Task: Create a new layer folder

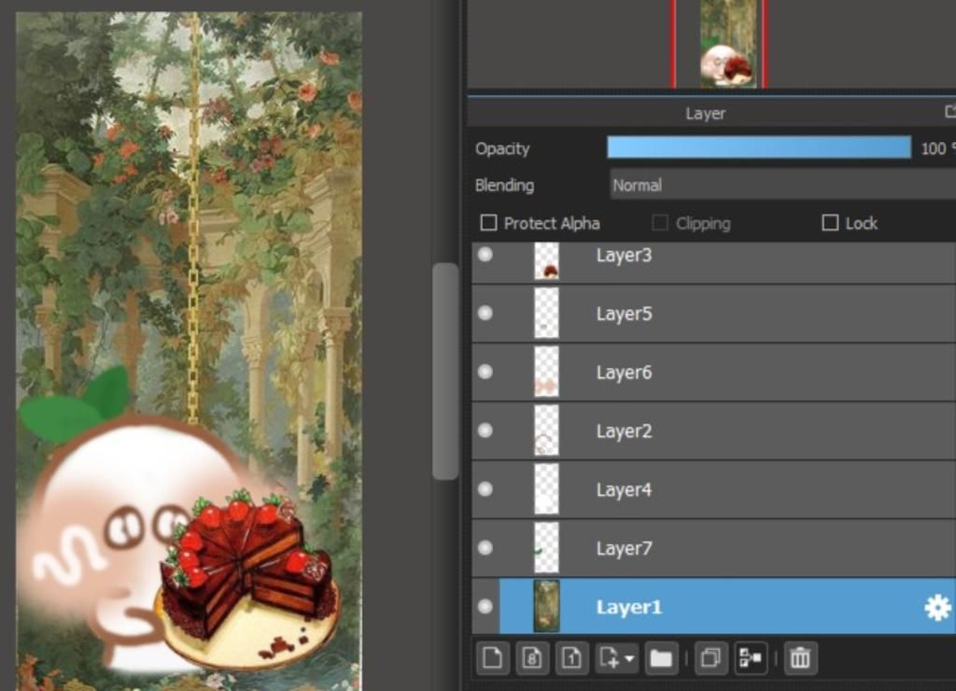Action: pos(661,658)
